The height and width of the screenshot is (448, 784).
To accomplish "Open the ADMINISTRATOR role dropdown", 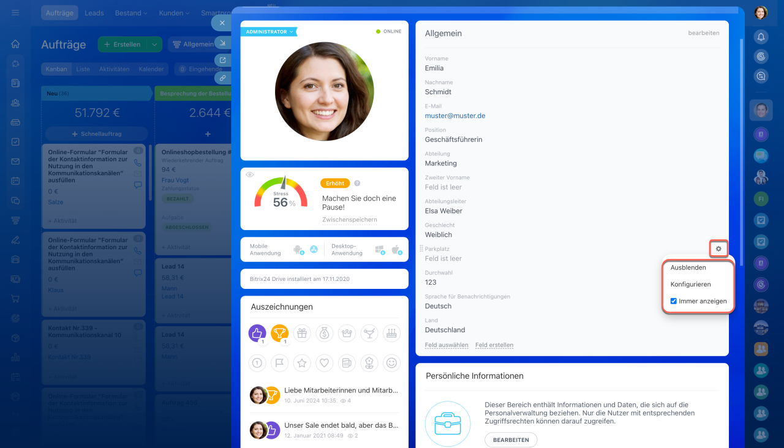I will 268,31.
